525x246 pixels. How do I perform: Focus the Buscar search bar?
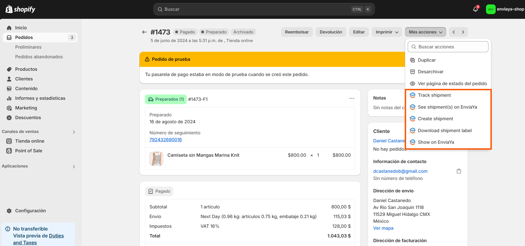(264, 9)
